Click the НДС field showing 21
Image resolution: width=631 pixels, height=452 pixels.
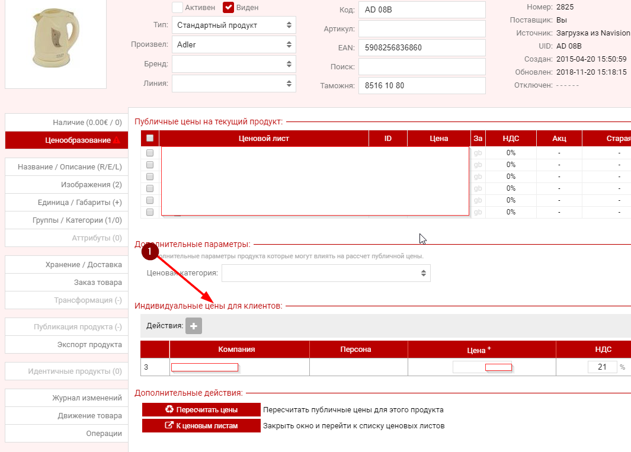602,367
